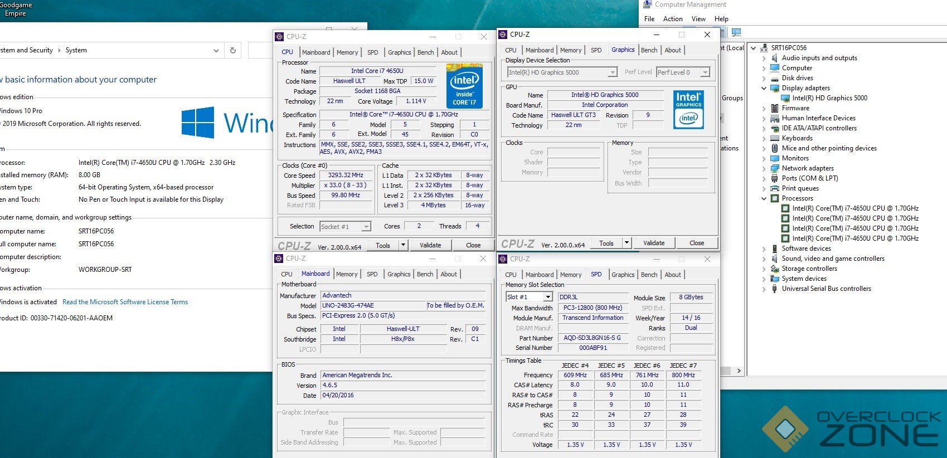Collapse the Processors tree node
Image resolution: width=947 pixels, height=458 pixels.
point(764,198)
